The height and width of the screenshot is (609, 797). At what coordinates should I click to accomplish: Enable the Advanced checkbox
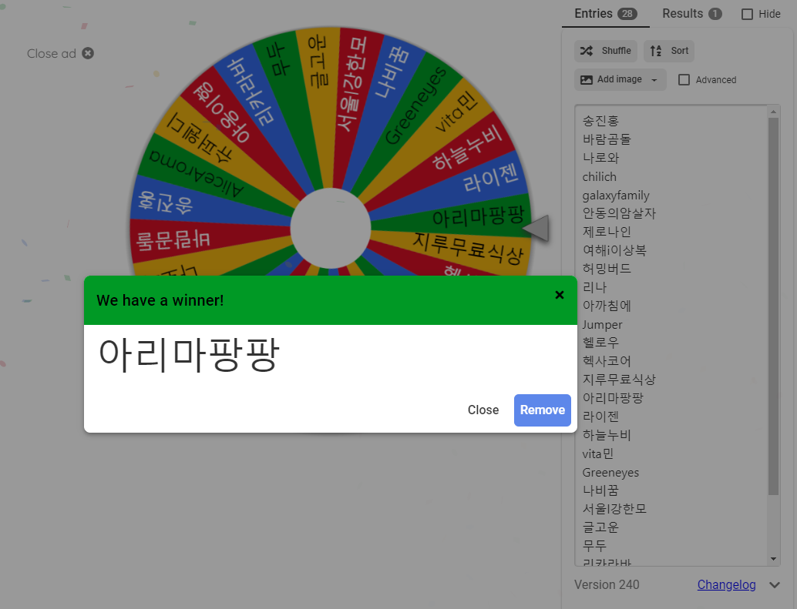click(684, 79)
